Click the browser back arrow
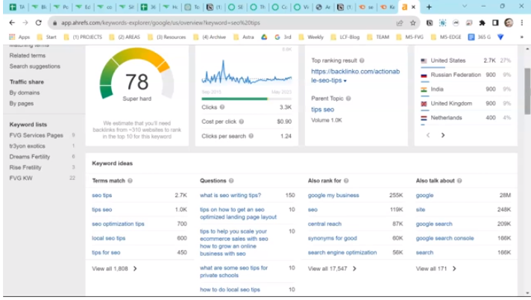531x300 pixels. [12, 22]
